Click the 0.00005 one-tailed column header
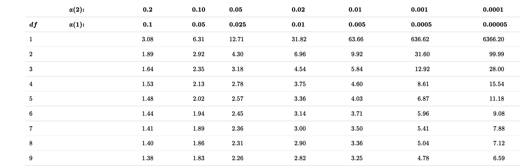The image size is (520, 166). (x=495, y=25)
